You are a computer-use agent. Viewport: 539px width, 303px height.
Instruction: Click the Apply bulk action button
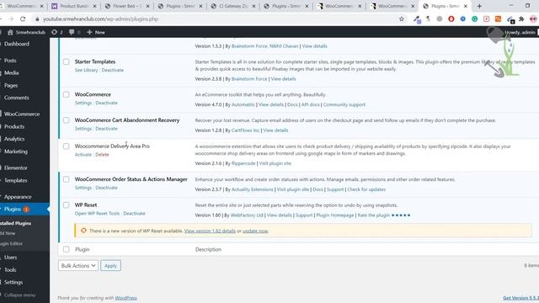tap(110, 266)
